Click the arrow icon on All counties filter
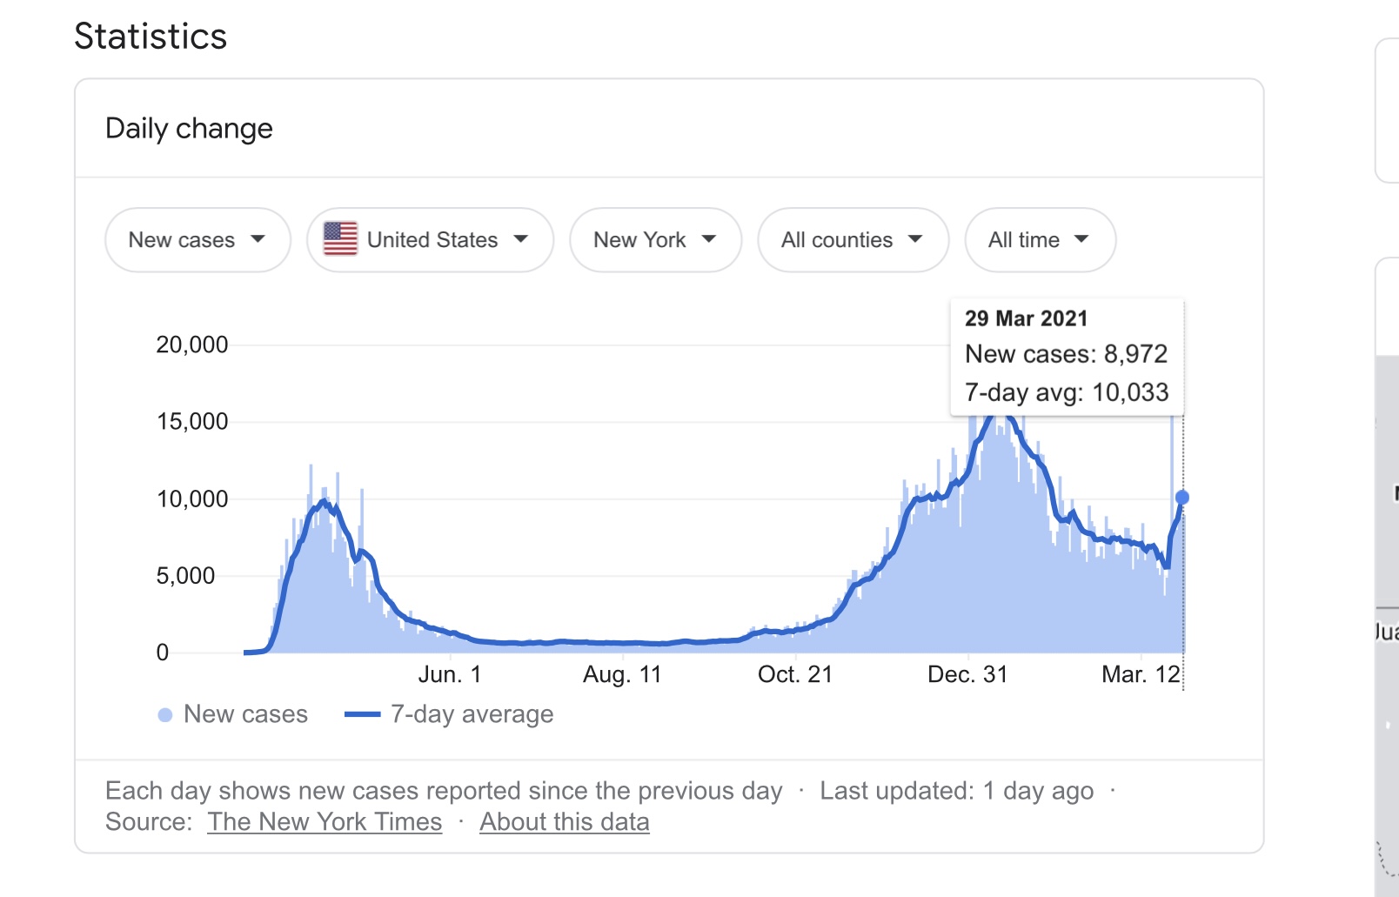The image size is (1399, 897). tap(915, 239)
